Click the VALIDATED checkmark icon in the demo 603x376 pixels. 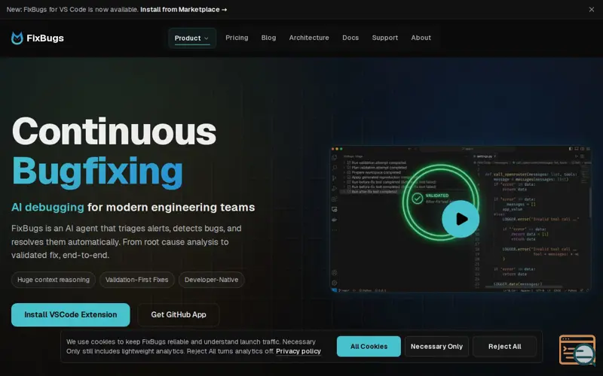417,199
